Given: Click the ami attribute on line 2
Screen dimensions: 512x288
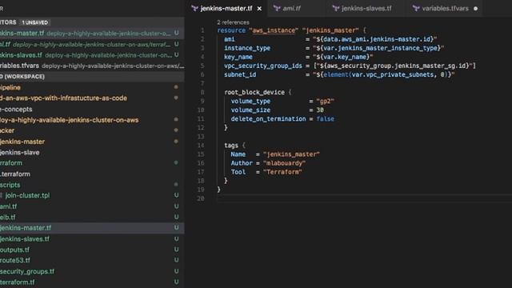Looking at the screenshot, I should pyautogui.click(x=230, y=39).
